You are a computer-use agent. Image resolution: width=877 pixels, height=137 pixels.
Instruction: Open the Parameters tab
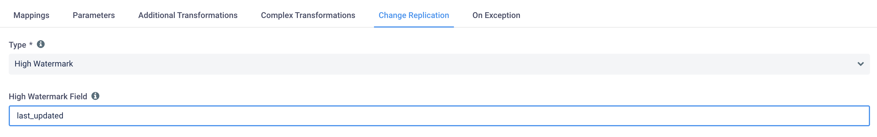pyautogui.click(x=94, y=15)
